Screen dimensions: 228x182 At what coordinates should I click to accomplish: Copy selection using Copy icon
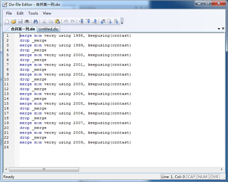coord(50,21)
